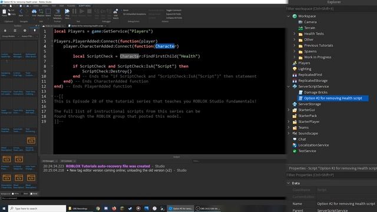Select the Damage Bricks script in Explorer
The height and width of the screenshot is (212, 377).
[x=316, y=92]
